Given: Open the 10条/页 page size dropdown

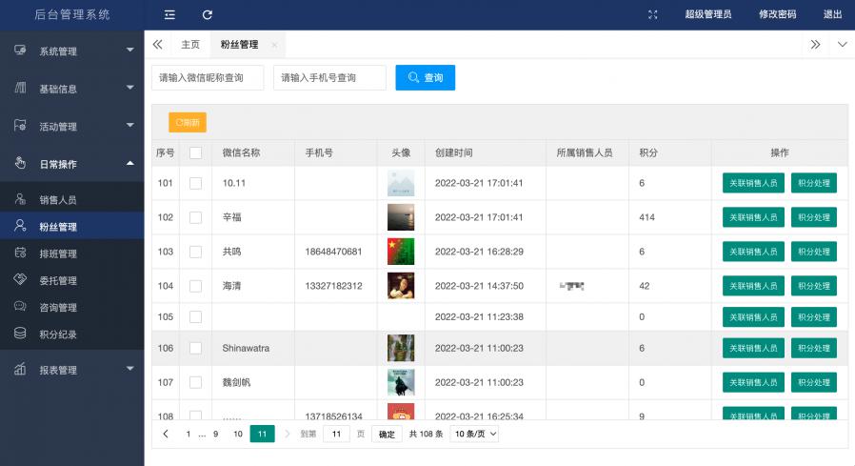Looking at the screenshot, I should point(474,434).
